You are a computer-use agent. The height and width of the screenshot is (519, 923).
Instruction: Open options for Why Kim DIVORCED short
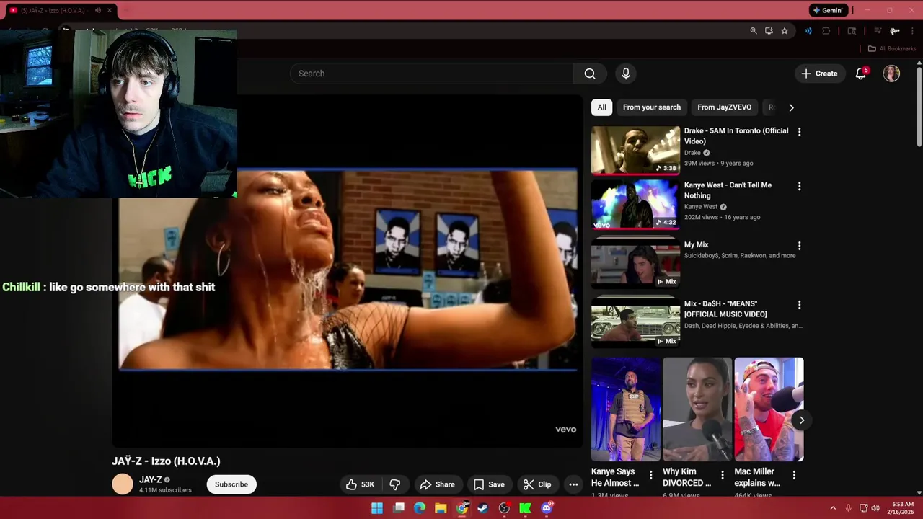click(x=722, y=475)
